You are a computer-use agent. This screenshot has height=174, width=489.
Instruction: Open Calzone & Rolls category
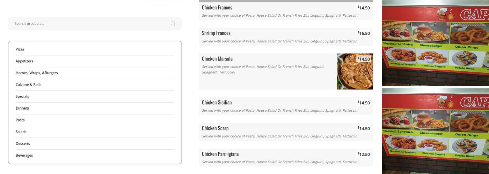(x=28, y=85)
